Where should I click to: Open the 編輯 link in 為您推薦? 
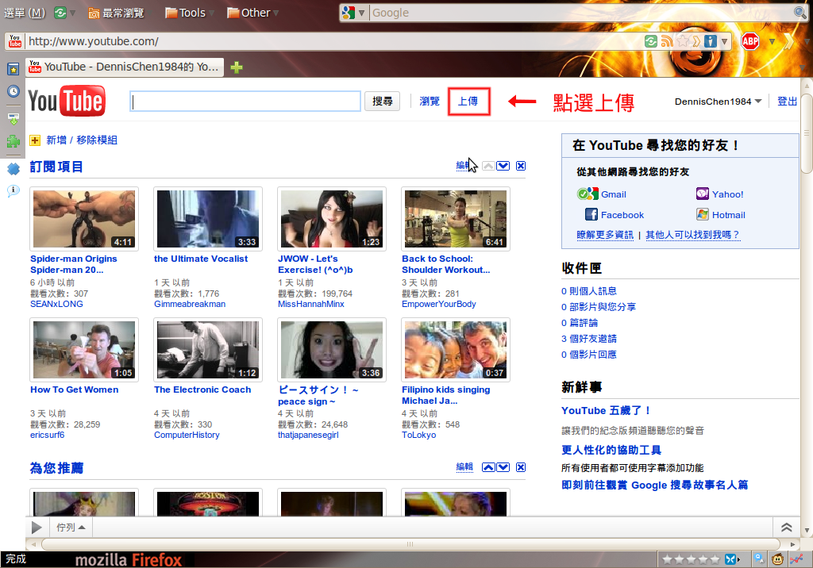(x=464, y=467)
